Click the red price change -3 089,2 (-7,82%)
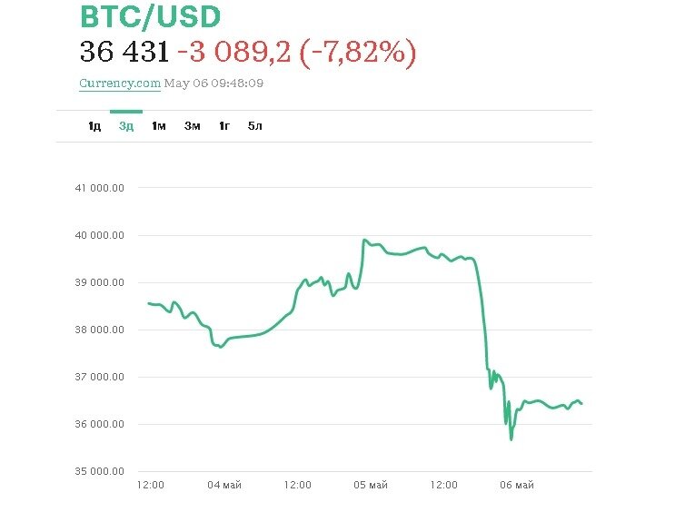 [x=296, y=53]
